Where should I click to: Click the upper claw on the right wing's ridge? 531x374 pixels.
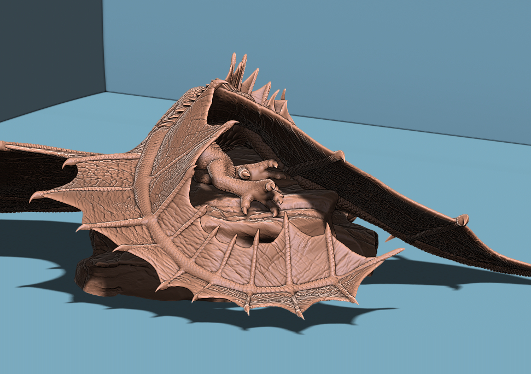(x=339, y=156)
